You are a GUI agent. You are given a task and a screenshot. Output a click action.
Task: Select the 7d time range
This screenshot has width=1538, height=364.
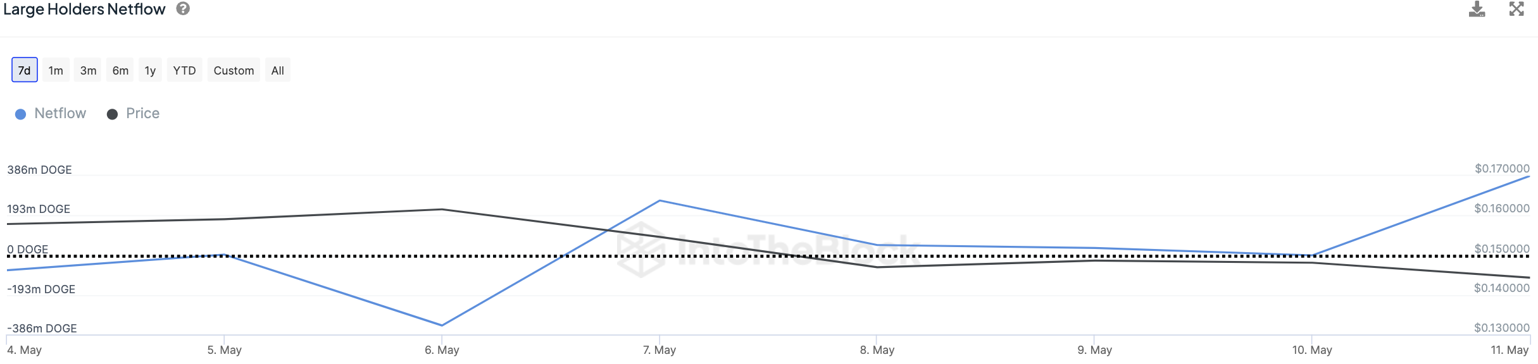tap(25, 70)
